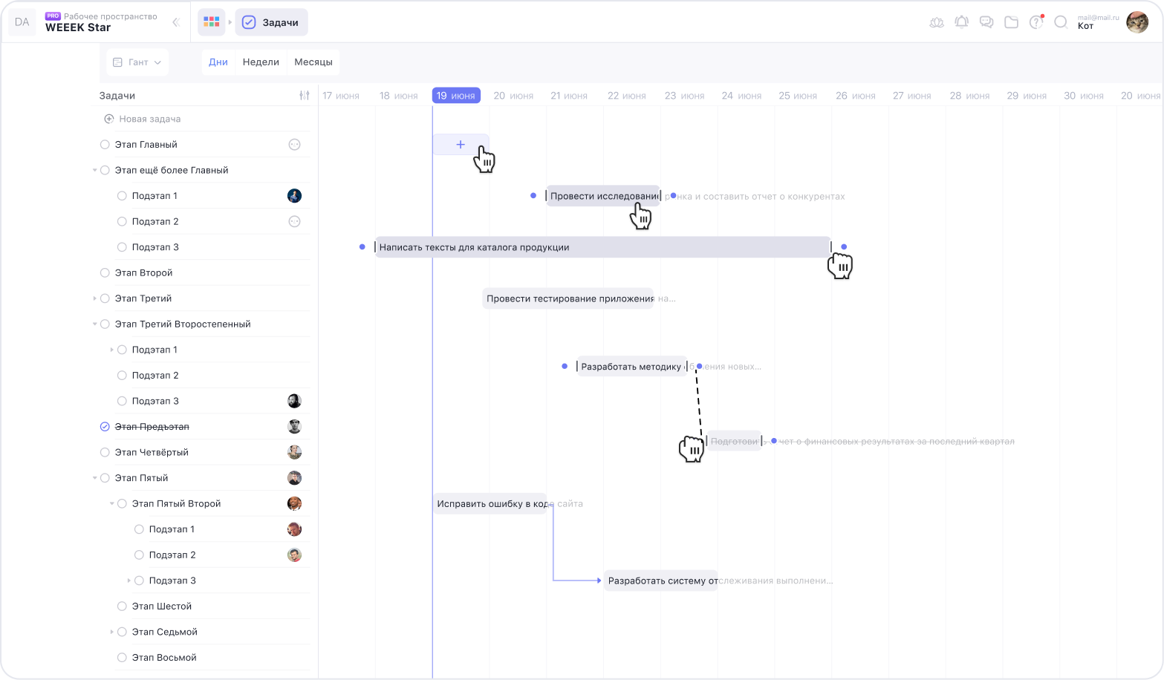Open the Гант view dropdown
Image resolution: width=1164 pixels, height=680 pixels.
point(137,62)
